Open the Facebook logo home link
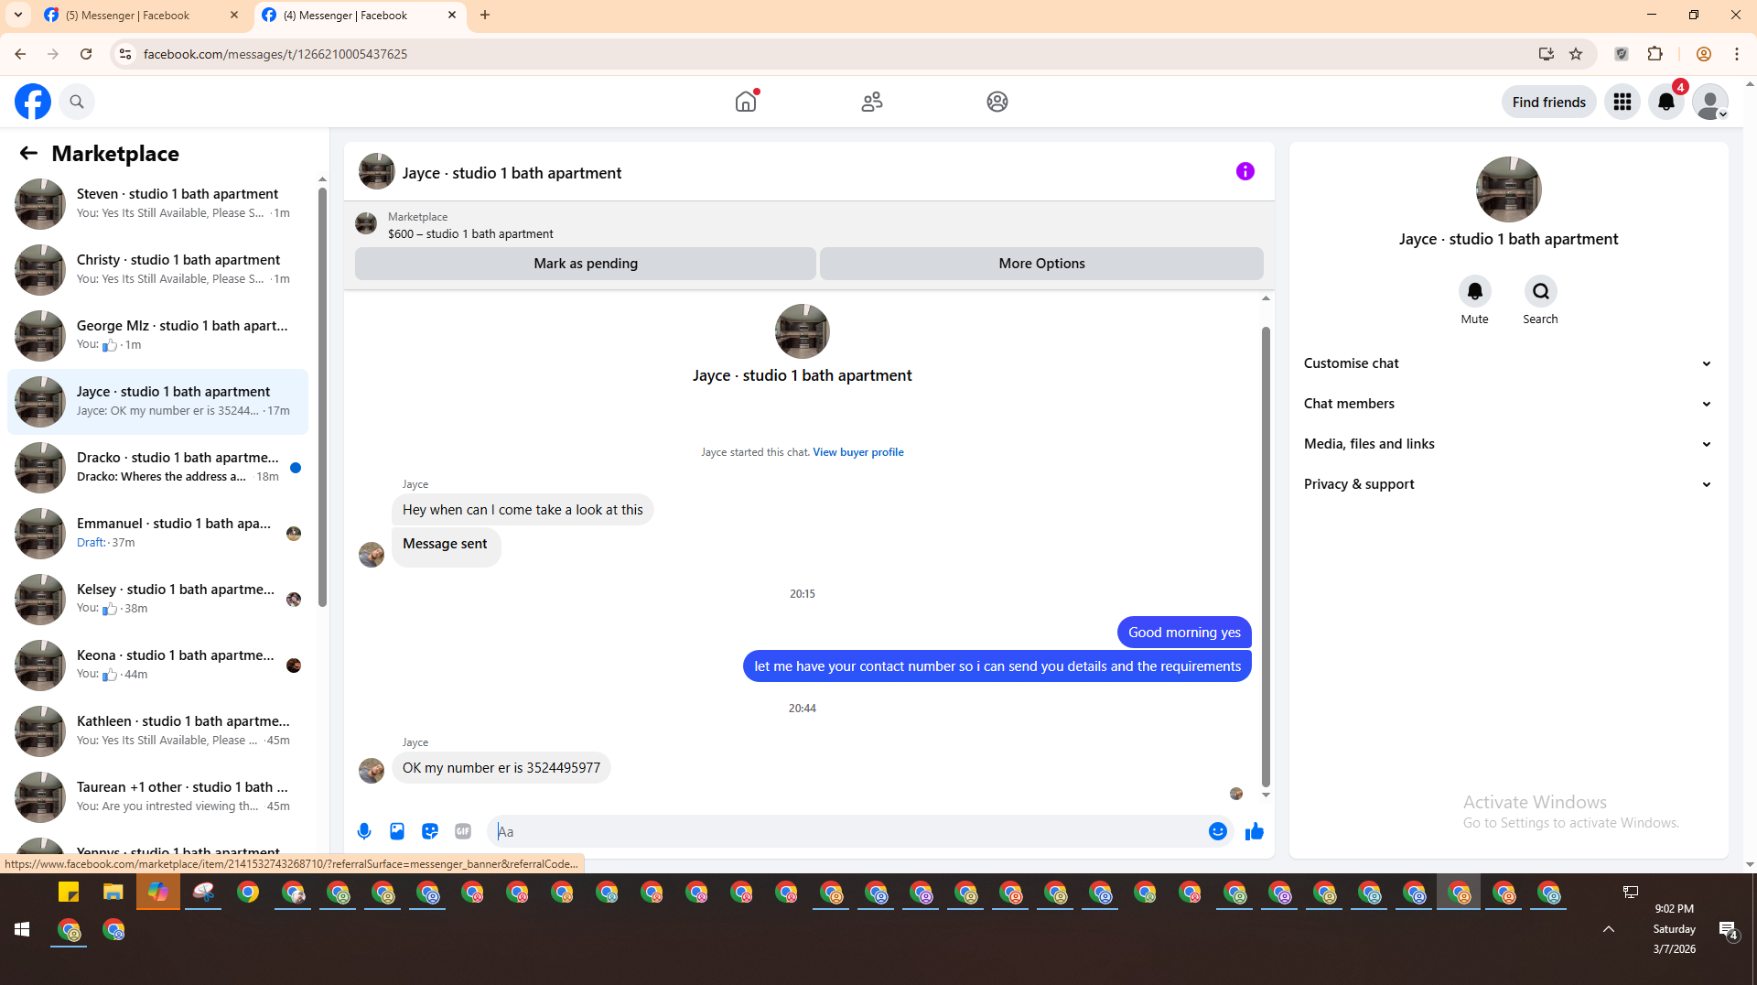The width and height of the screenshot is (1757, 985). click(x=33, y=102)
